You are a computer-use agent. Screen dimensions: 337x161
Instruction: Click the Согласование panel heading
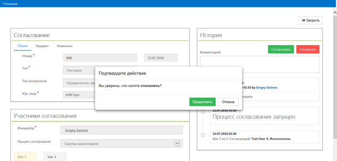pos(32,35)
